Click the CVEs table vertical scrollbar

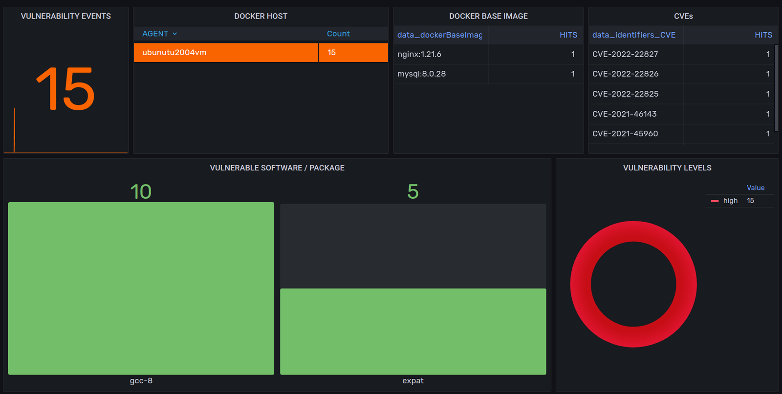click(x=776, y=88)
